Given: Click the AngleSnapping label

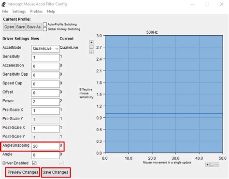Looking at the screenshot, I should (x=16, y=145).
